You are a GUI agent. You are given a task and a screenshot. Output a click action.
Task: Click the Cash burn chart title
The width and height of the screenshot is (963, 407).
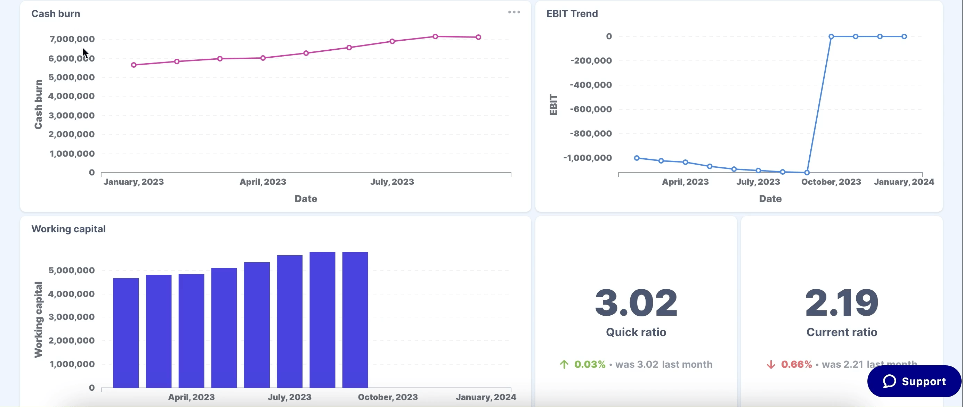click(x=56, y=14)
